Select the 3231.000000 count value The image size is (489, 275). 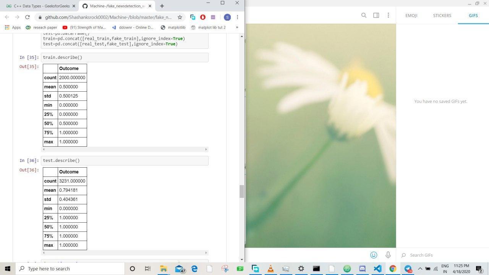pyautogui.click(x=72, y=181)
